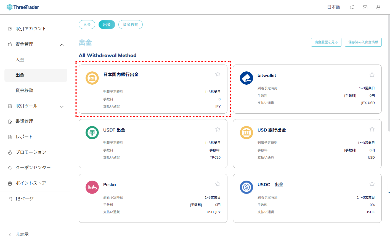
Task: Click the USDC coin logo icon
Action: (x=246, y=187)
